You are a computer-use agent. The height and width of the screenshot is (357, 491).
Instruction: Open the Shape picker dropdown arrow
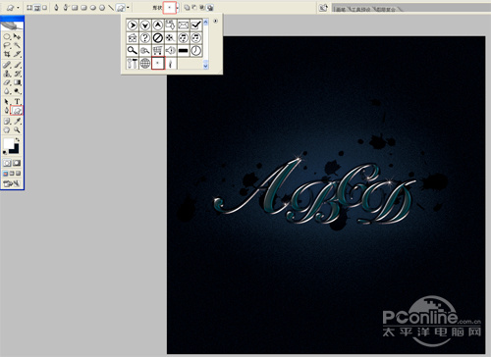(x=178, y=7)
